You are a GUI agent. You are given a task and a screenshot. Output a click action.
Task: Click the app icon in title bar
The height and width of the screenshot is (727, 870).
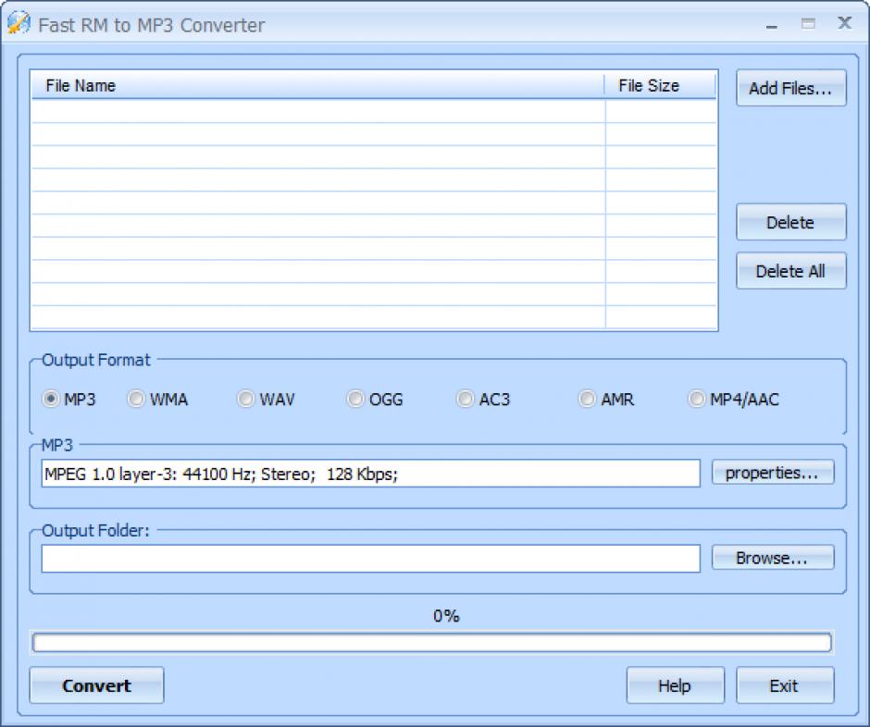(19, 24)
